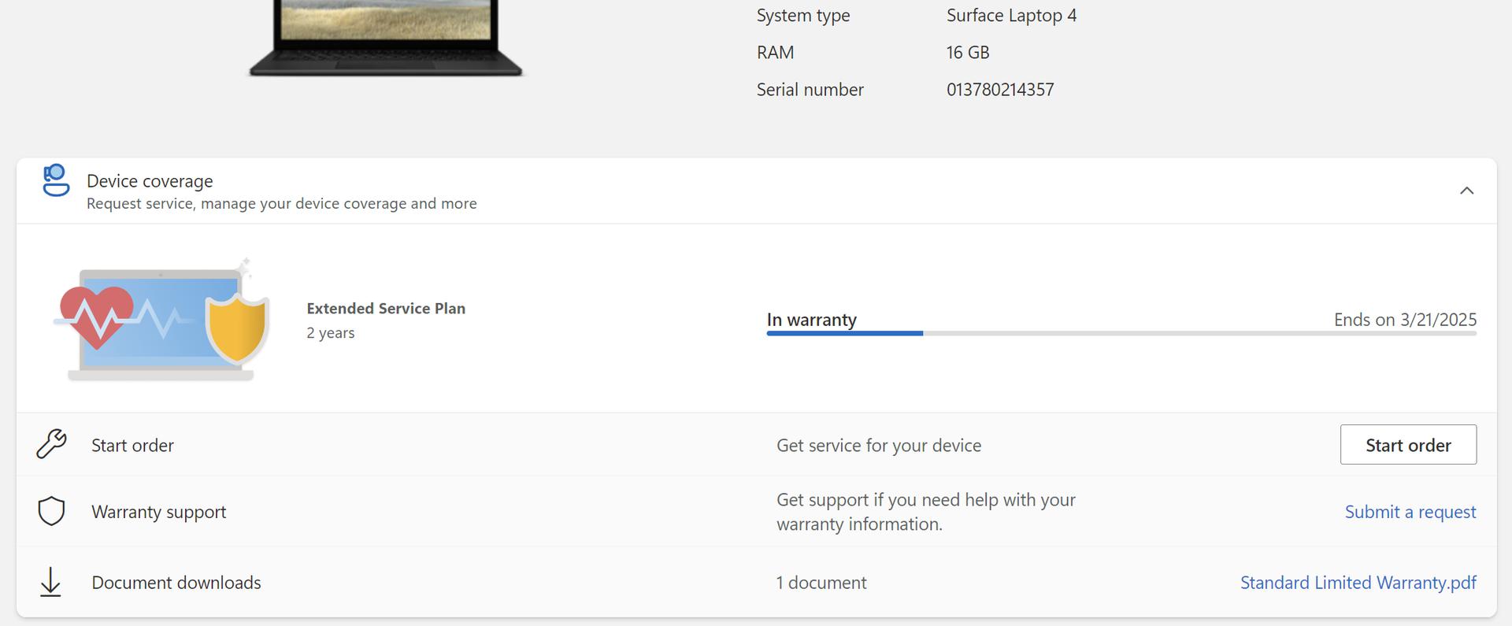Viewport: 1512px width, 626px height.
Task: Click the wrench icon beside Start order
Action: coord(52,444)
